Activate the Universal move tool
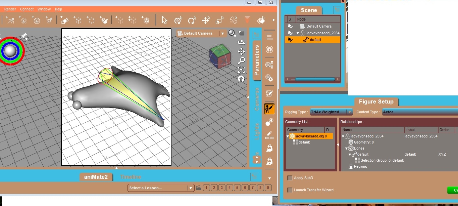 178,20
